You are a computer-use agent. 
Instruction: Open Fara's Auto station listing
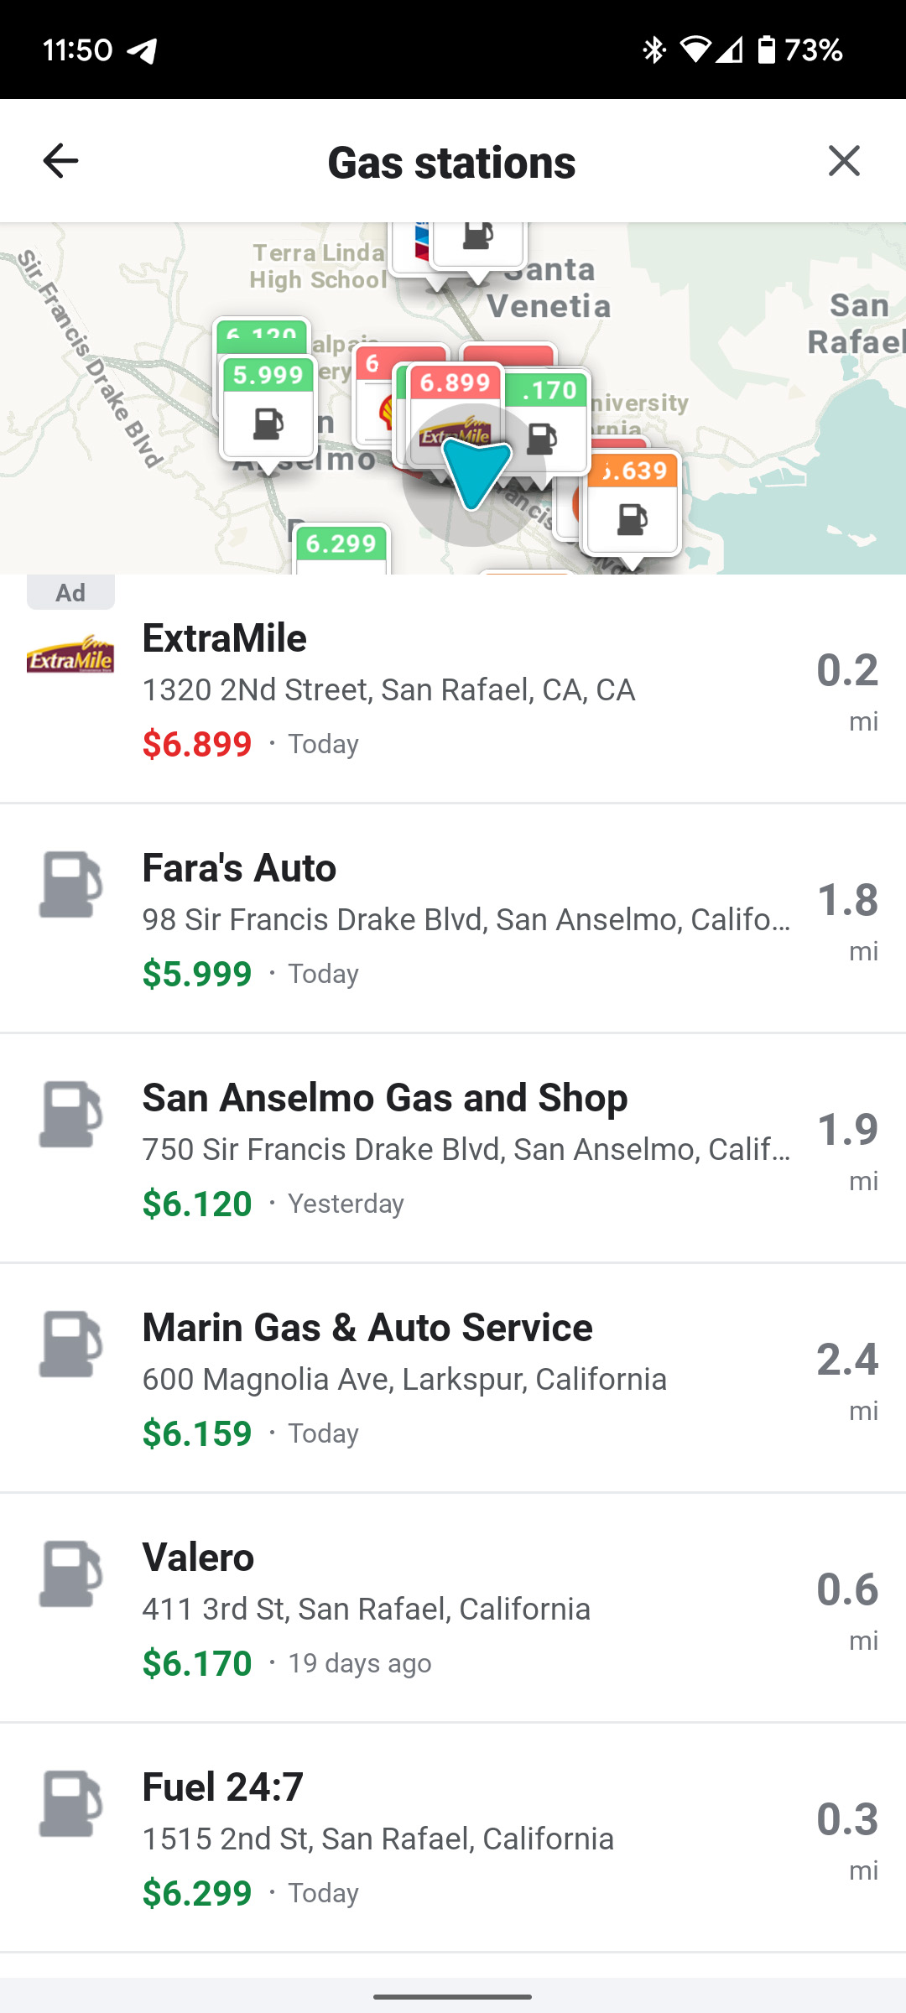tap(240, 868)
